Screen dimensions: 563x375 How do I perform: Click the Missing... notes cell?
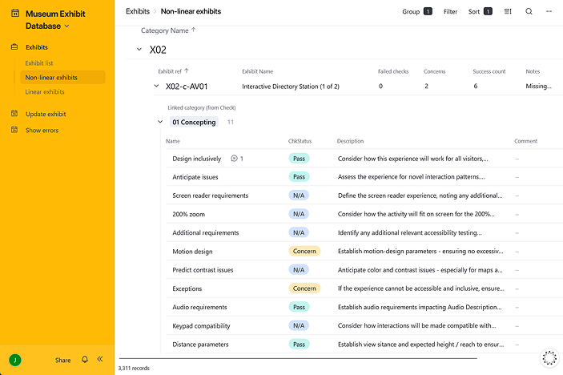(x=538, y=86)
